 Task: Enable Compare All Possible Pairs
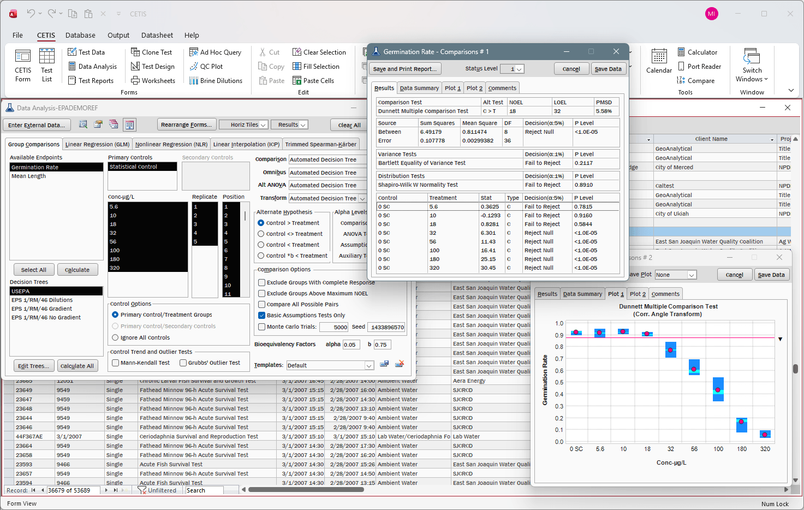(x=262, y=304)
